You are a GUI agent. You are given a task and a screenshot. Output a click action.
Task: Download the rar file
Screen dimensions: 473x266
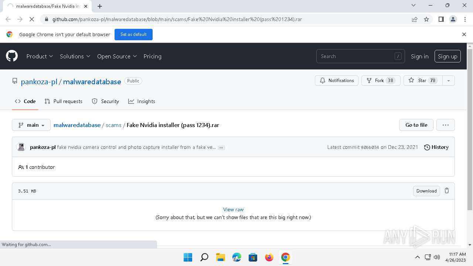coord(426,191)
